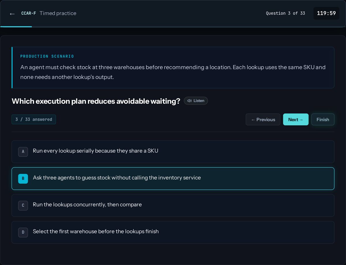Choose "Run every lookup serially" answer

[x=173, y=152]
